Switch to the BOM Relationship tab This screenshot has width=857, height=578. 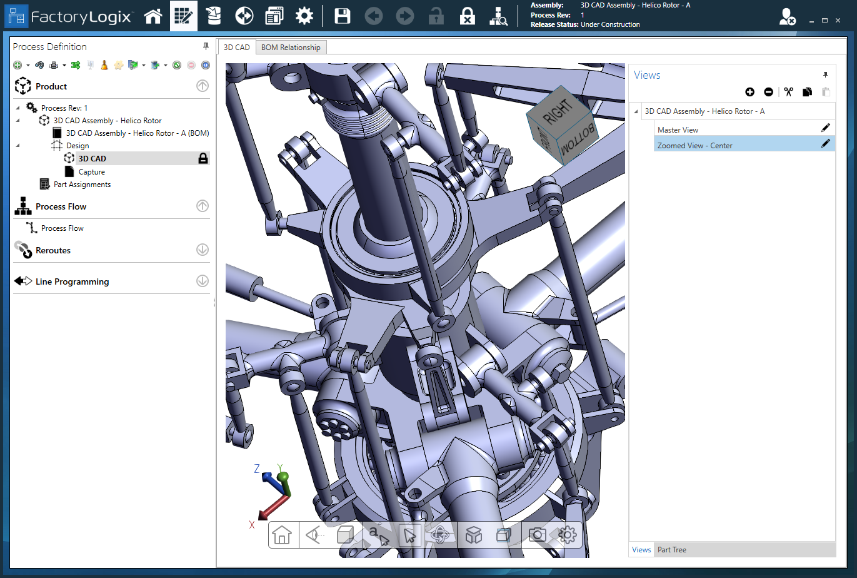(291, 48)
